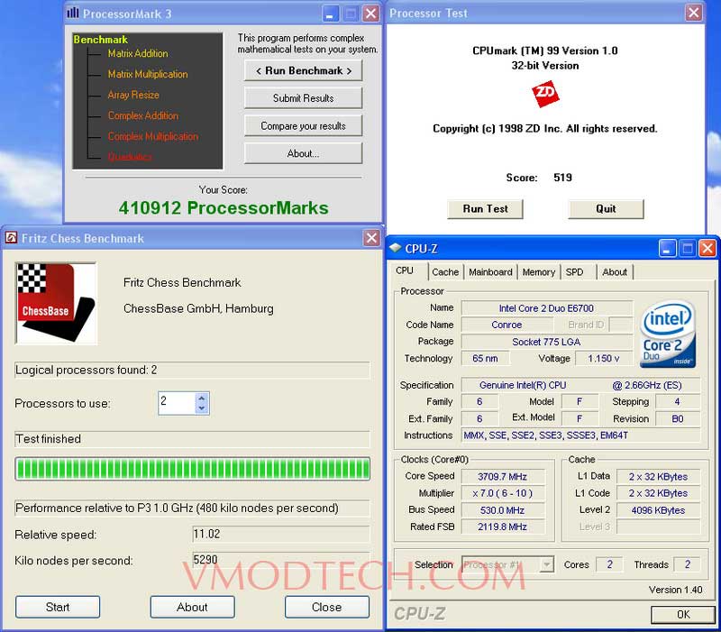Screen dimensions: 721x632
Task: Click the Level 2 cache value 4096 KBytes
Action: (x=658, y=510)
